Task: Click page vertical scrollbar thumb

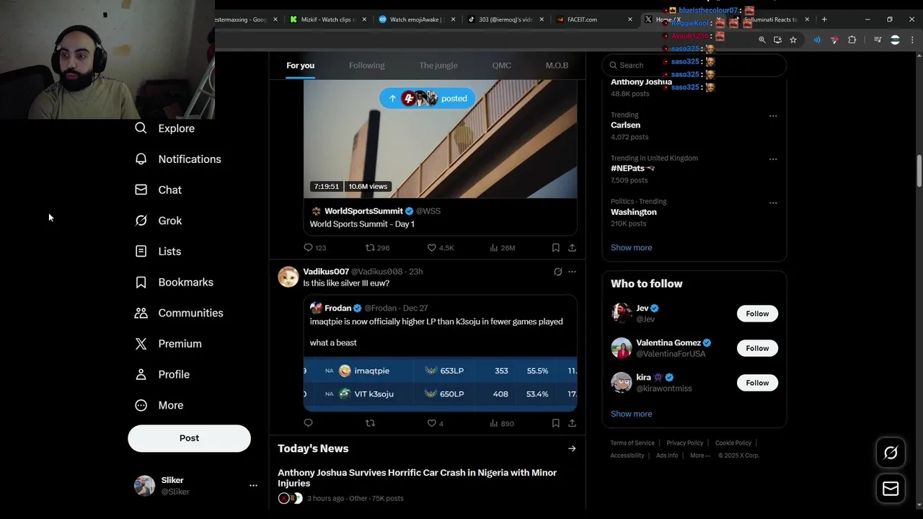Action: click(919, 171)
